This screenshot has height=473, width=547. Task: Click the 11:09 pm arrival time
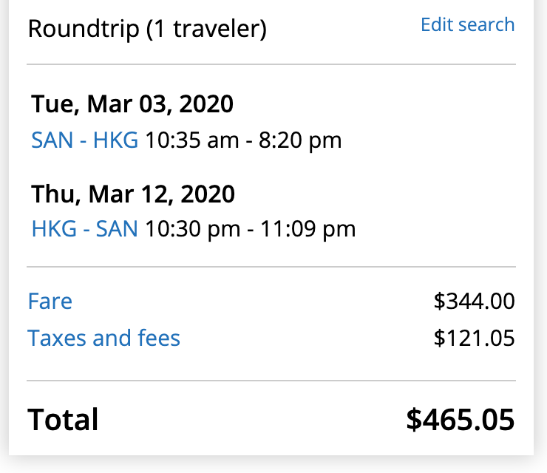coord(307,229)
